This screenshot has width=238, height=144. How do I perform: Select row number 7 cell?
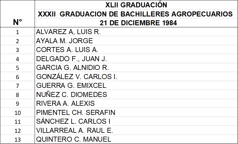[x=17, y=86]
